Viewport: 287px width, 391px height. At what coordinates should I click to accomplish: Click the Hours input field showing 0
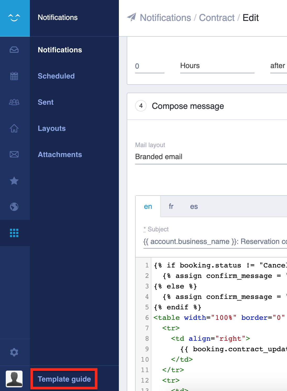point(149,66)
